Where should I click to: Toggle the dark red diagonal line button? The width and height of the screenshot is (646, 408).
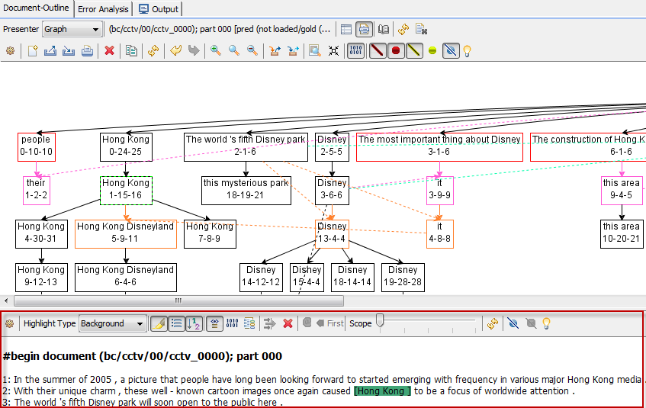[378, 50]
